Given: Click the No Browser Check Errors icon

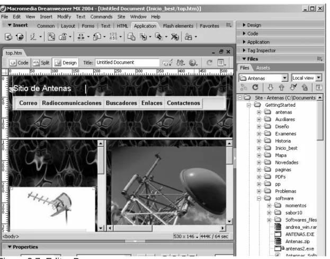Looking at the screenshot, I should [167, 62].
